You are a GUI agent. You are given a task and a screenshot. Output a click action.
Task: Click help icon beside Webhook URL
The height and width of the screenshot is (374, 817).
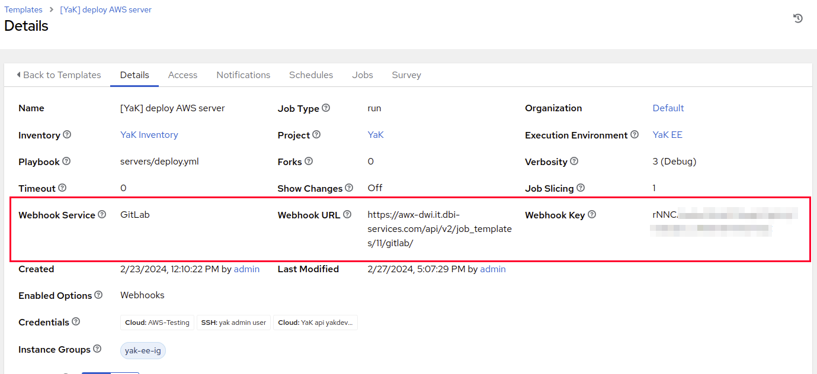pyautogui.click(x=347, y=215)
